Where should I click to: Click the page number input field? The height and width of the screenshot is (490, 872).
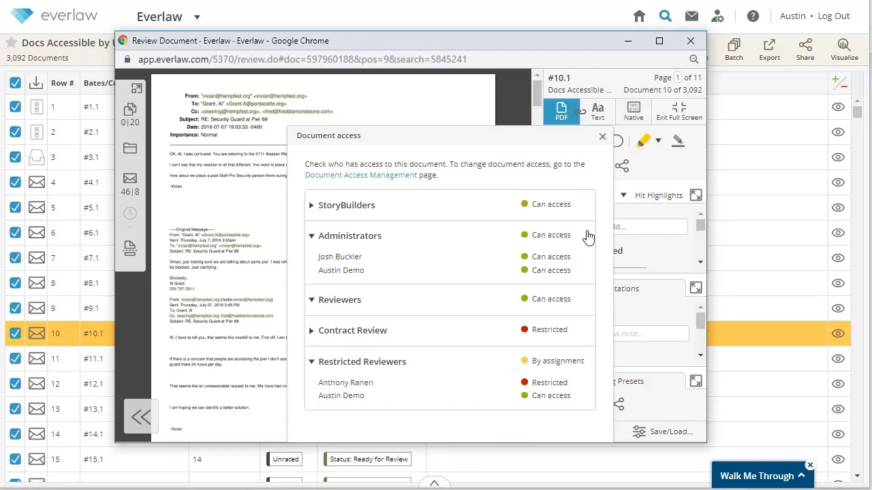[678, 78]
